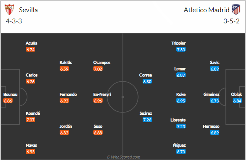
Task: Click the Atletico Madrid club crest icon
Action: click(x=236, y=10)
